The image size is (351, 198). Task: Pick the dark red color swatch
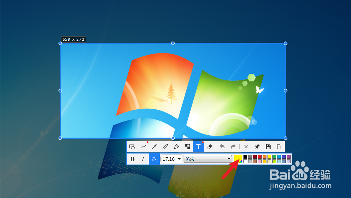[255, 157]
